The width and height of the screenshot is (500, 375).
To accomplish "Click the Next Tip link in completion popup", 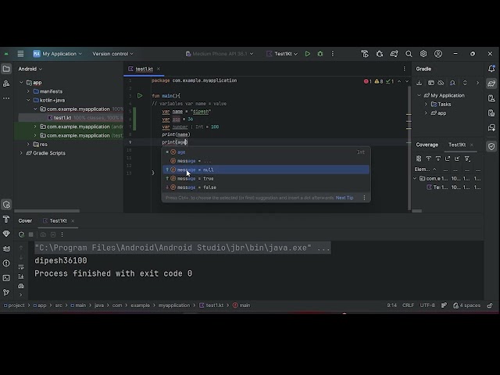I will coord(345,198).
